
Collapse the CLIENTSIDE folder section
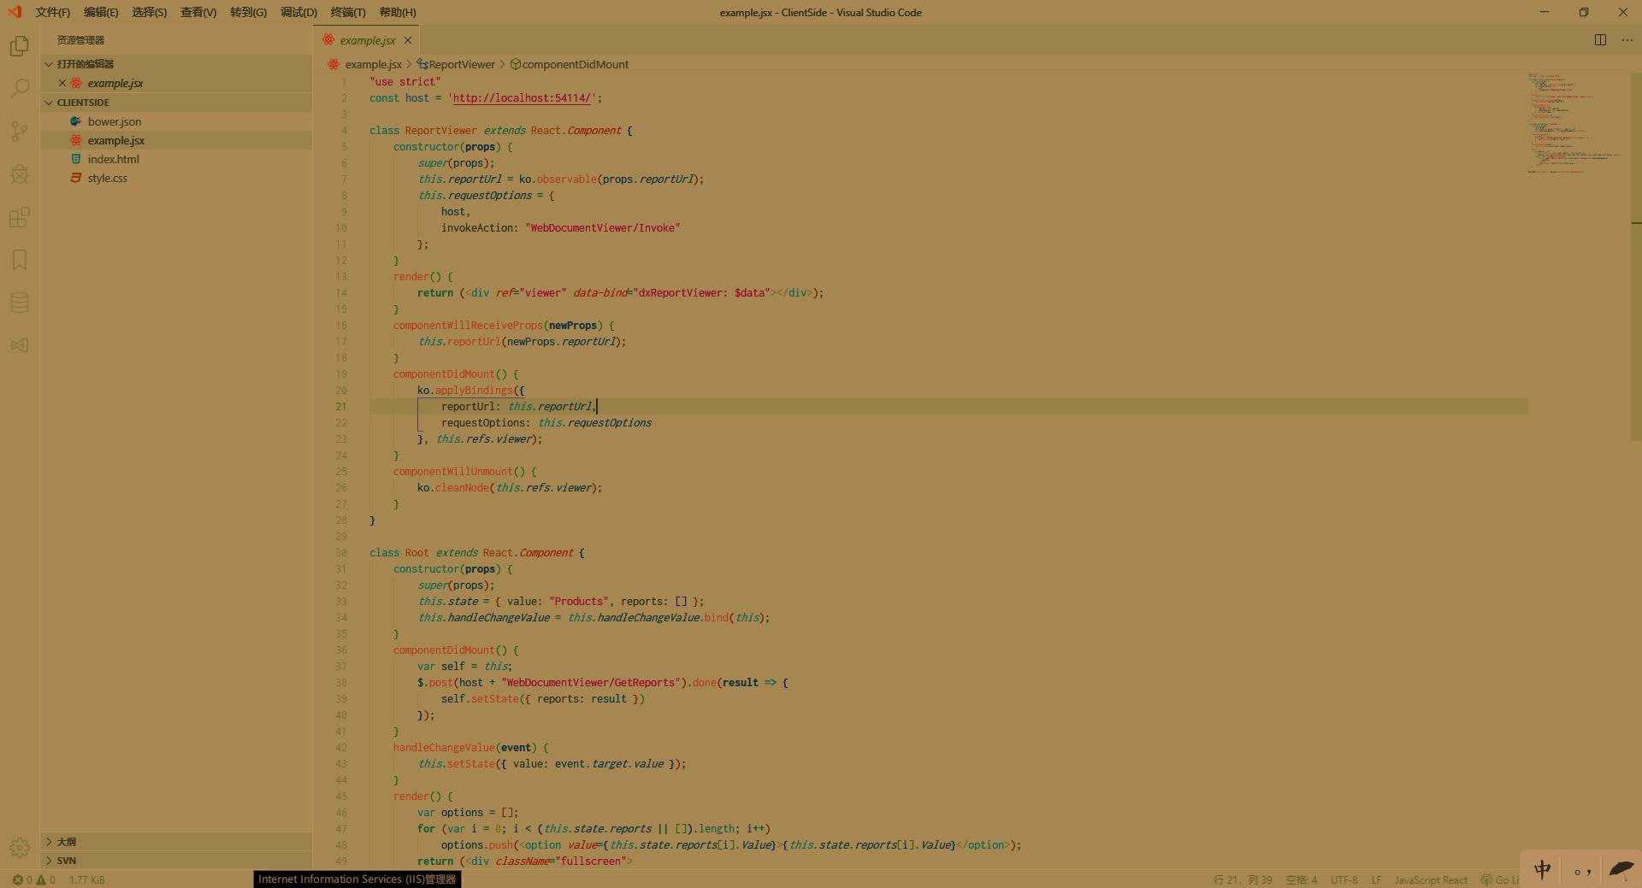coord(176,103)
